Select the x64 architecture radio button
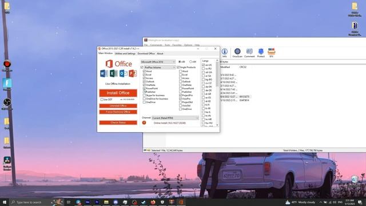 point(190,62)
